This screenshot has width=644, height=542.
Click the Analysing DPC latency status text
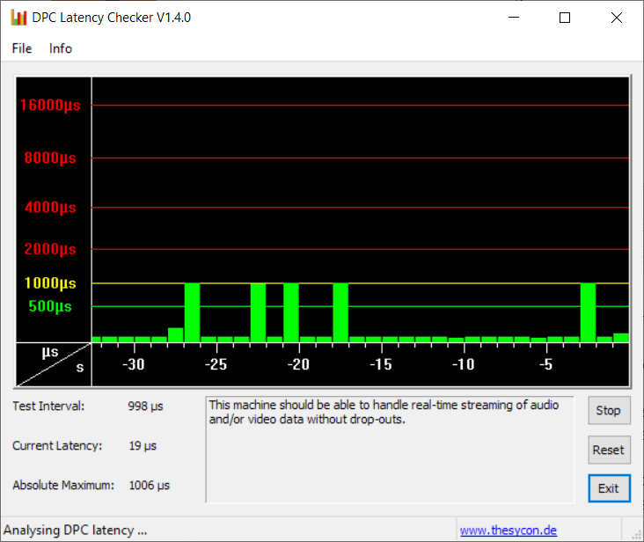[75, 530]
